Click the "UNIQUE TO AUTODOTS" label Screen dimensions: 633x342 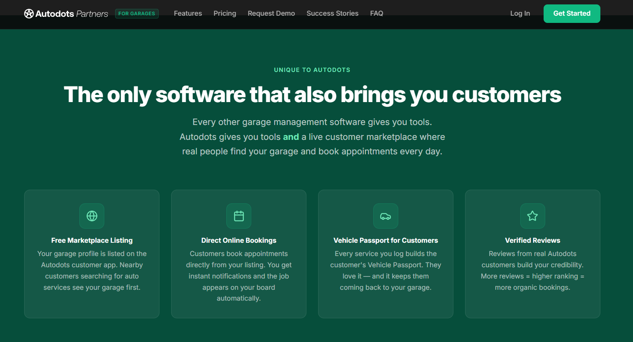pyautogui.click(x=312, y=70)
